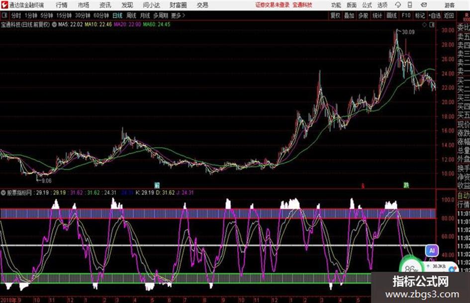This screenshot has width=470, height=303.
Task: Switch to the 60分钟 period tab
Action: 101,15
